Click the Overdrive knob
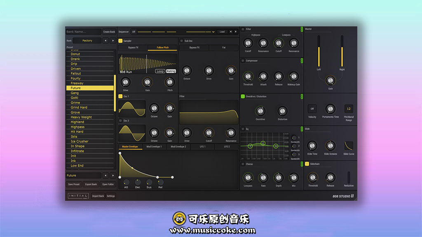 [260, 111]
